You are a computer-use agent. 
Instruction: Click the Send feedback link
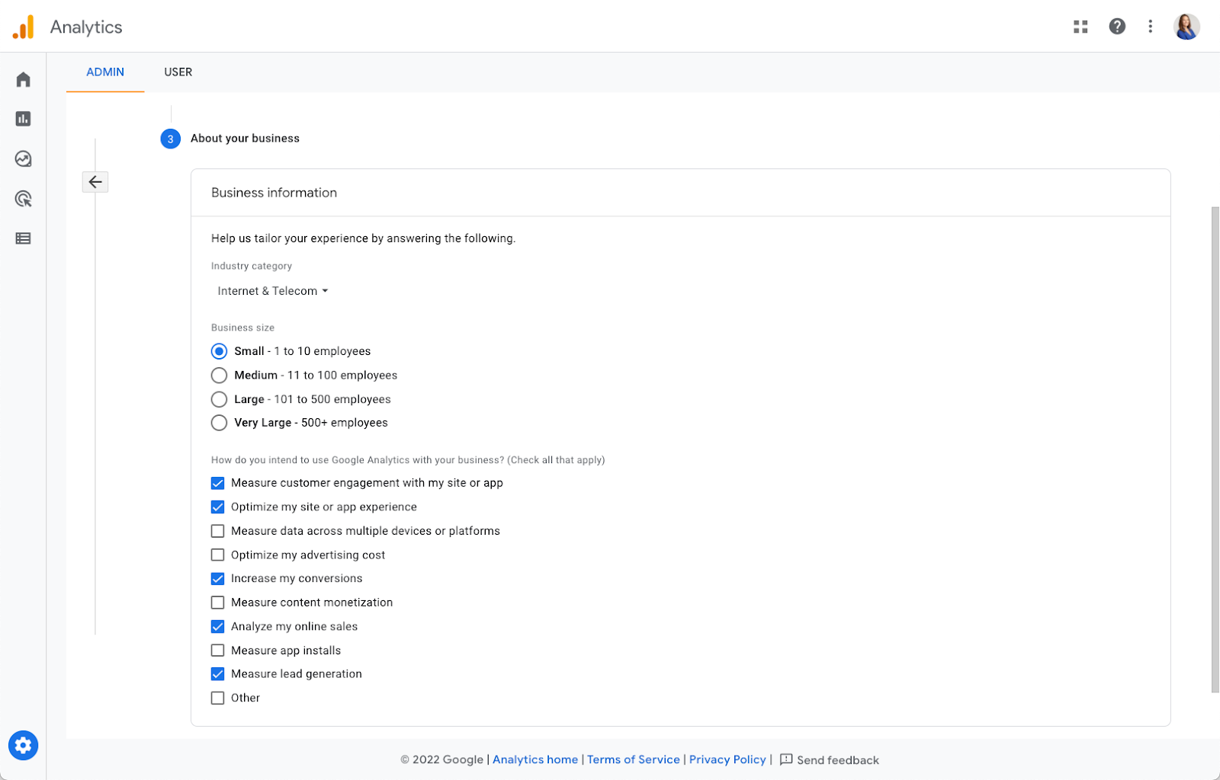(x=838, y=760)
